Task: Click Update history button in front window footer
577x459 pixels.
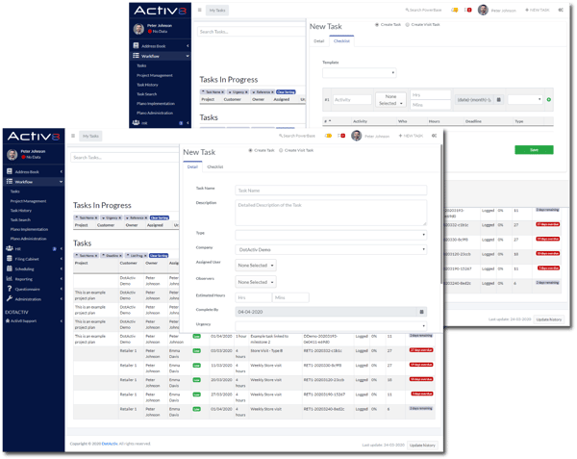Action: pos(422,445)
